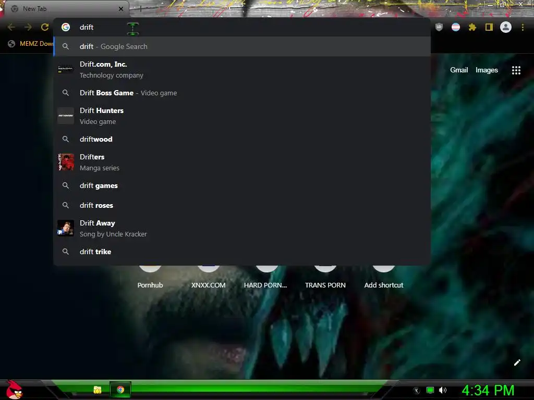Viewport: 534px width, 400px height.
Task: Click the Drift Hunters thumbnail
Action: click(x=66, y=116)
